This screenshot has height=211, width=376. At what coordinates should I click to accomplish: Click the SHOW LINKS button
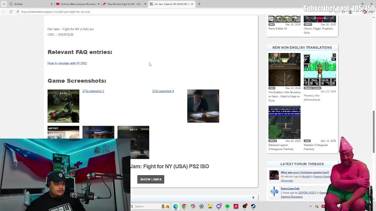151,179
